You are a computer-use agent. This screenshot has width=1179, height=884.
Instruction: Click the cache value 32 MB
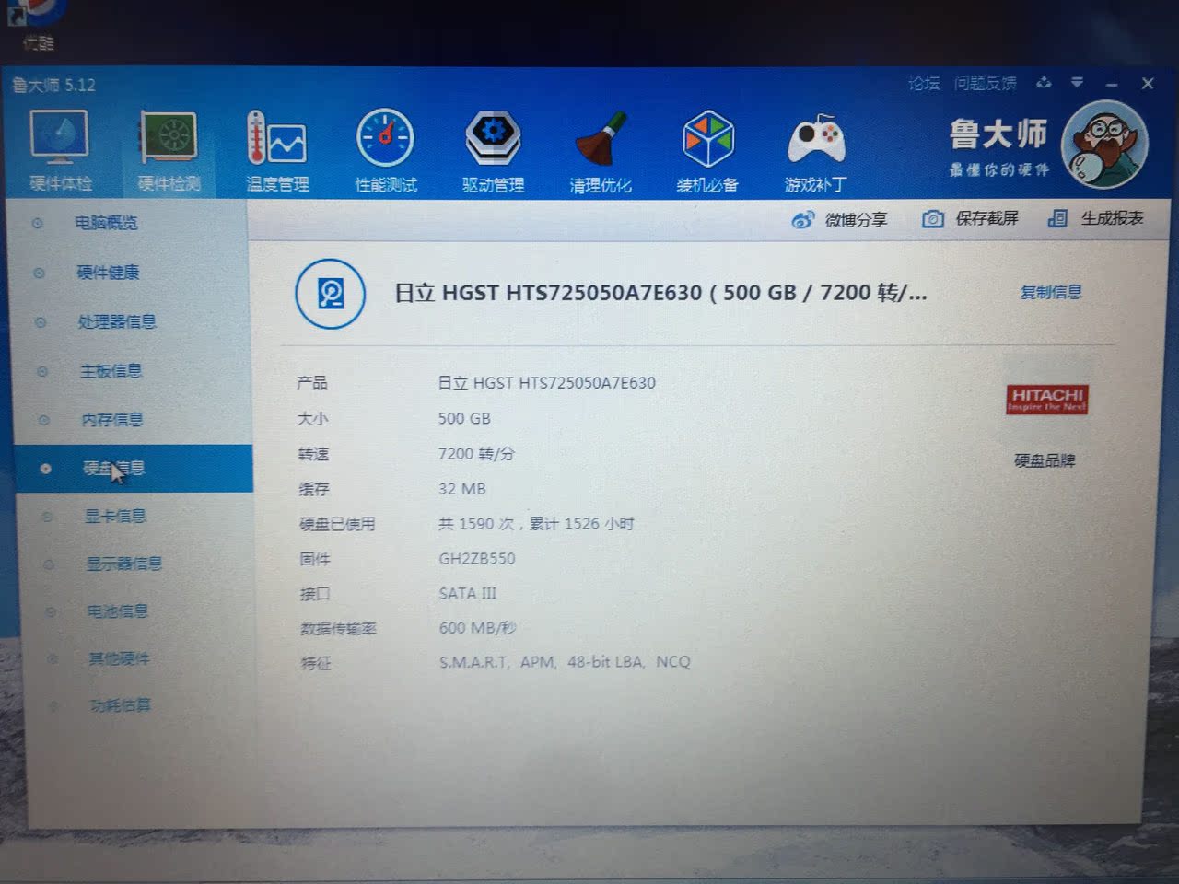coord(461,489)
